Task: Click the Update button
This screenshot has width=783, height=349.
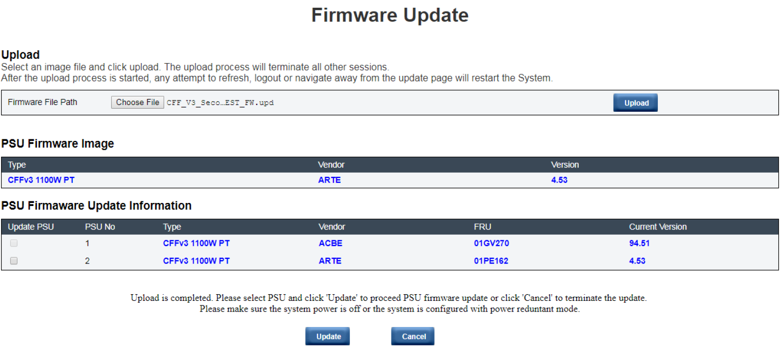Action: (x=328, y=336)
